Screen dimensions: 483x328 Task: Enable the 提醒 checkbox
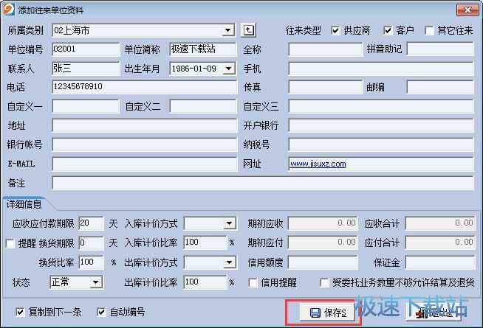[10, 243]
